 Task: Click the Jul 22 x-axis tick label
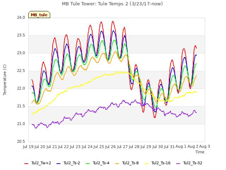click(x=64, y=147)
